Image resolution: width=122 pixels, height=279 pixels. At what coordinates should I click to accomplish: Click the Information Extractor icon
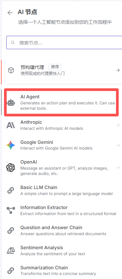pyautogui.click(x=11, y=210)
